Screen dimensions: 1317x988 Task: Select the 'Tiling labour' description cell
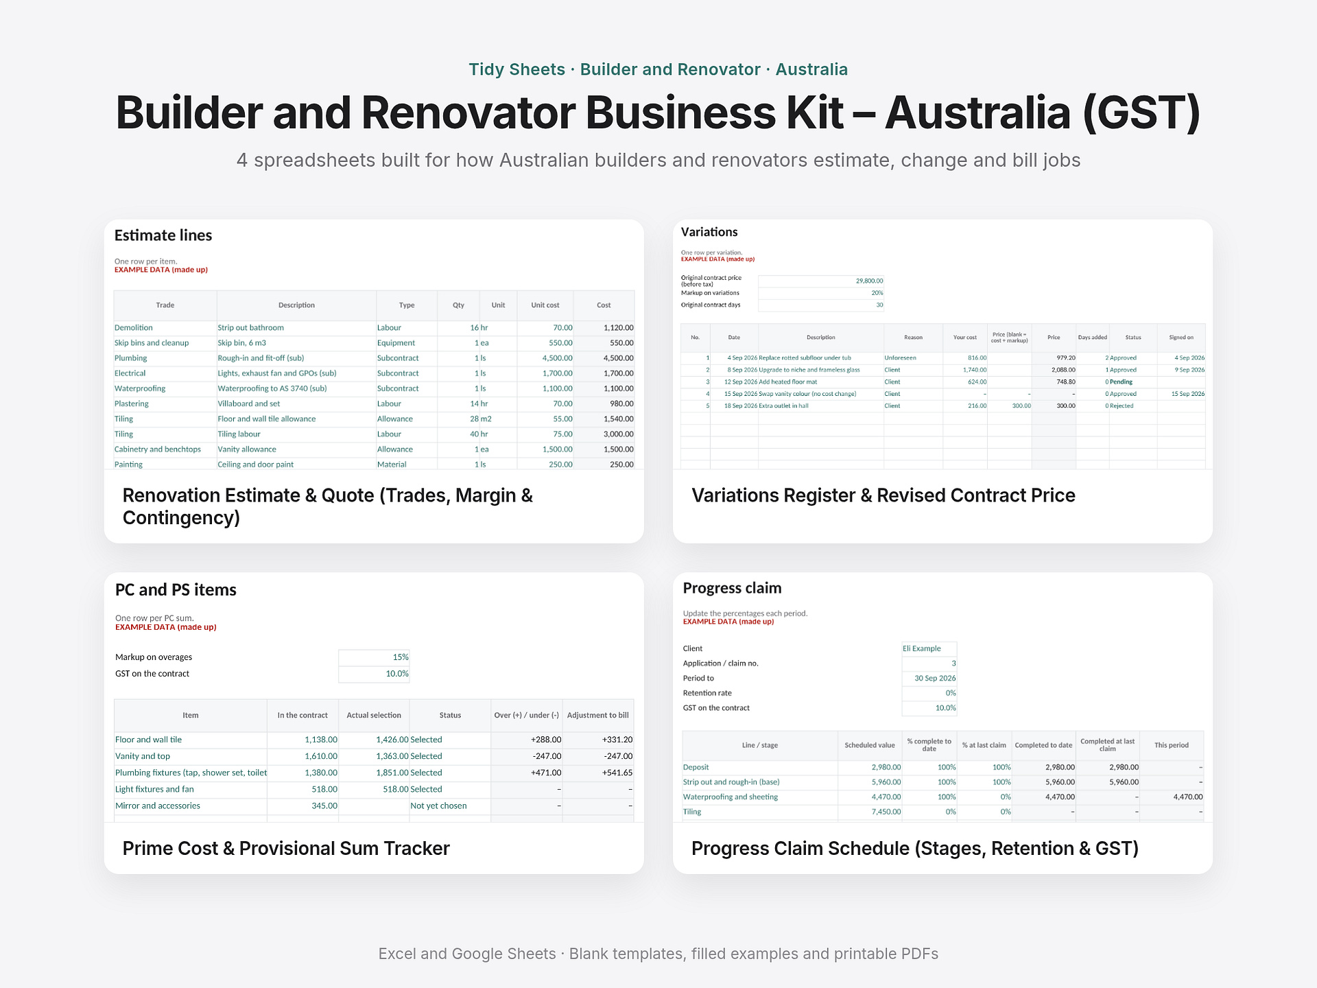click(x=296, y=434)
